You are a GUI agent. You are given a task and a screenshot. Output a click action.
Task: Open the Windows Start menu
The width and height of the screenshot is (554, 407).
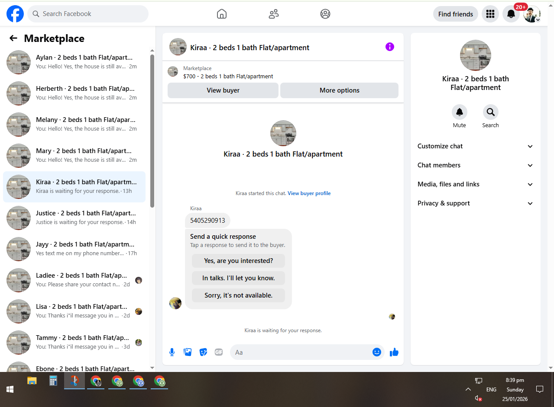coord(10,389)
